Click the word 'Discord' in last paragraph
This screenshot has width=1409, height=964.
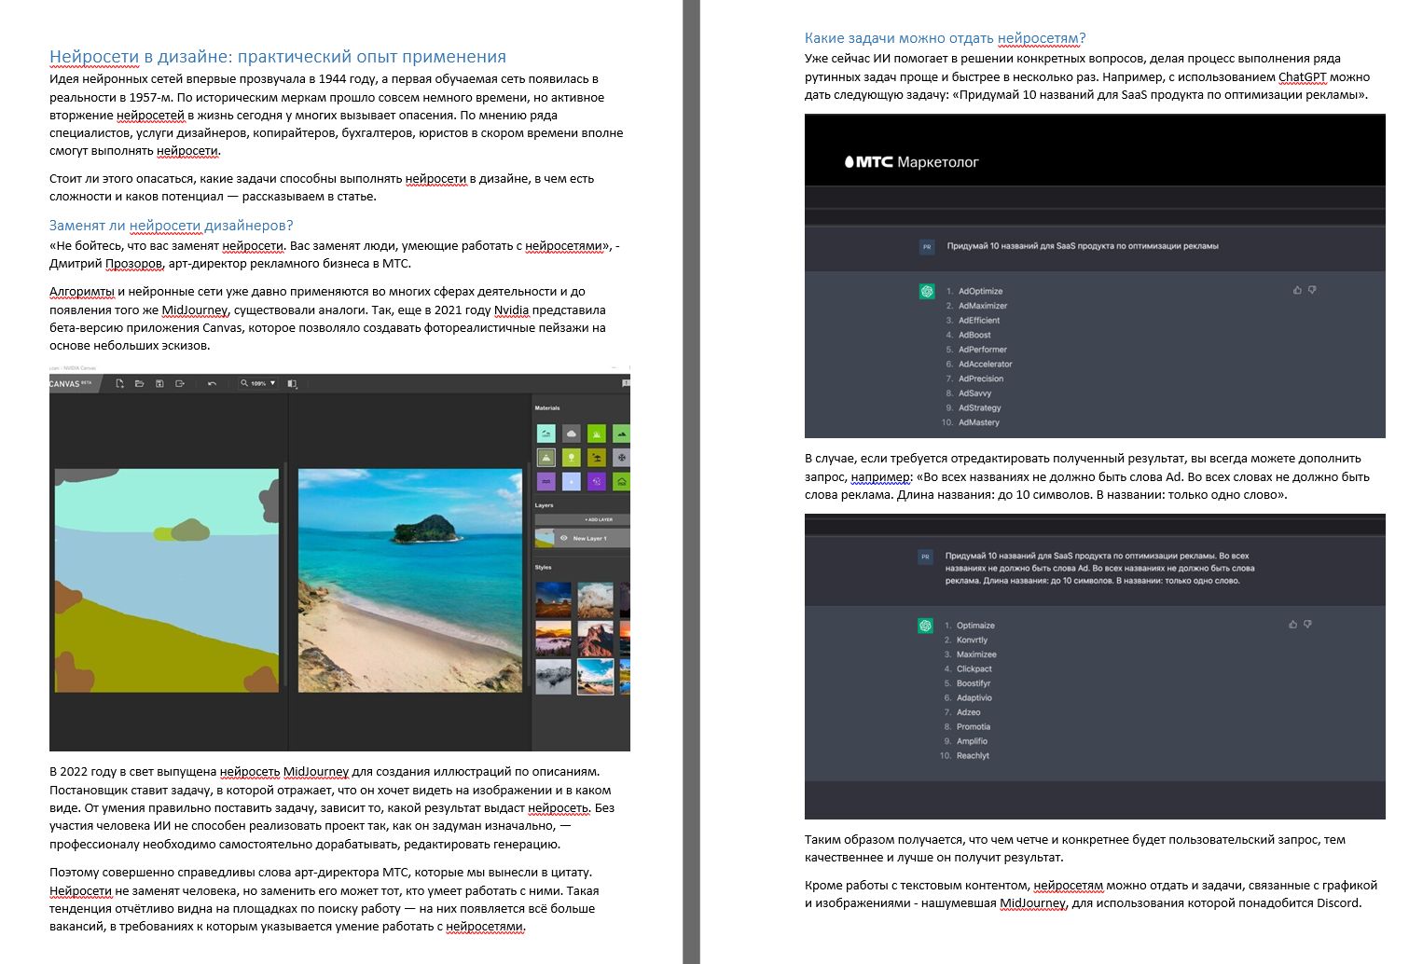1337,902
